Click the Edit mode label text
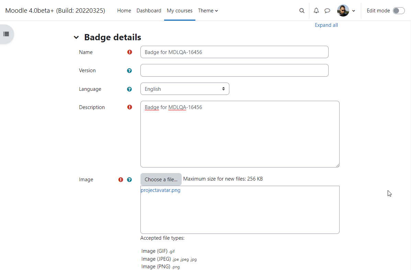Image resolution: width=411 pixels, height=270 pixels. [378, 11]
